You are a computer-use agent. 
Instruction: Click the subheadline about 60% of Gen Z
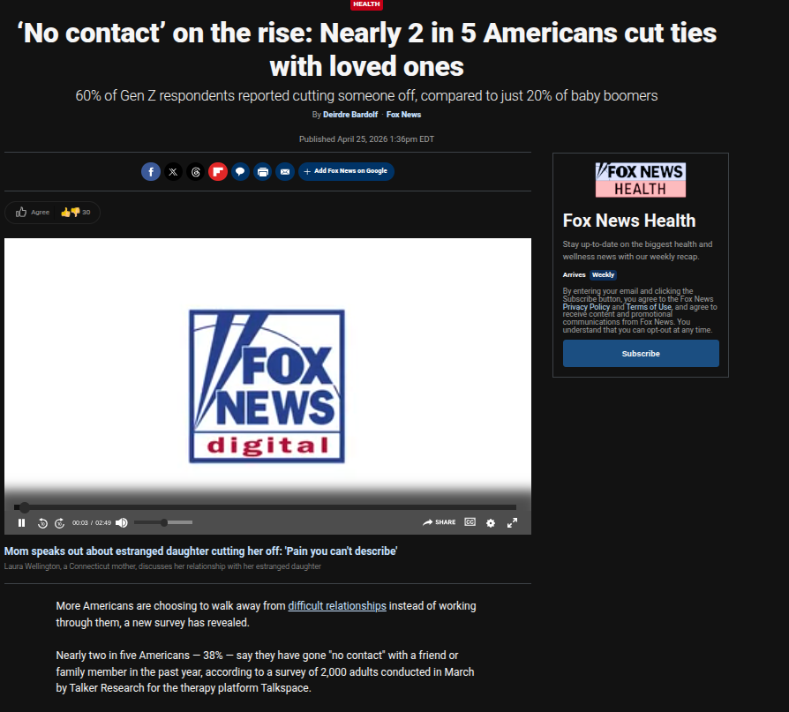[366, 95]
